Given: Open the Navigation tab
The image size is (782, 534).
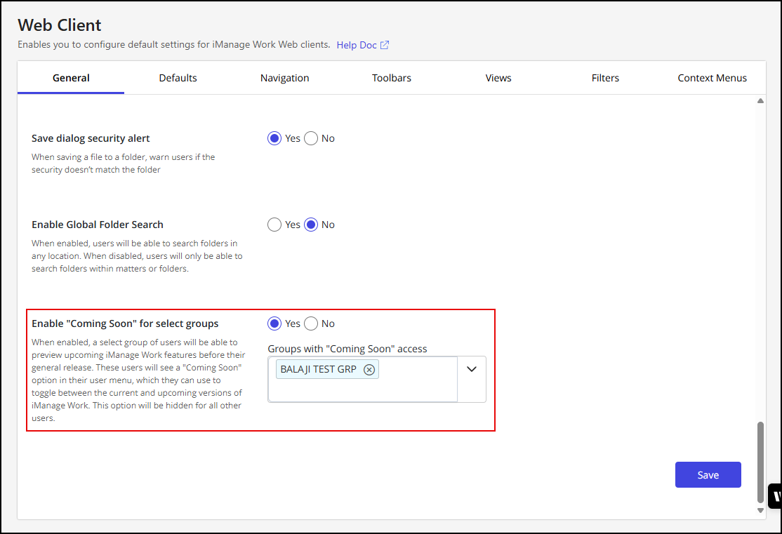Looking at the screenshot, I should pos(284,78).
